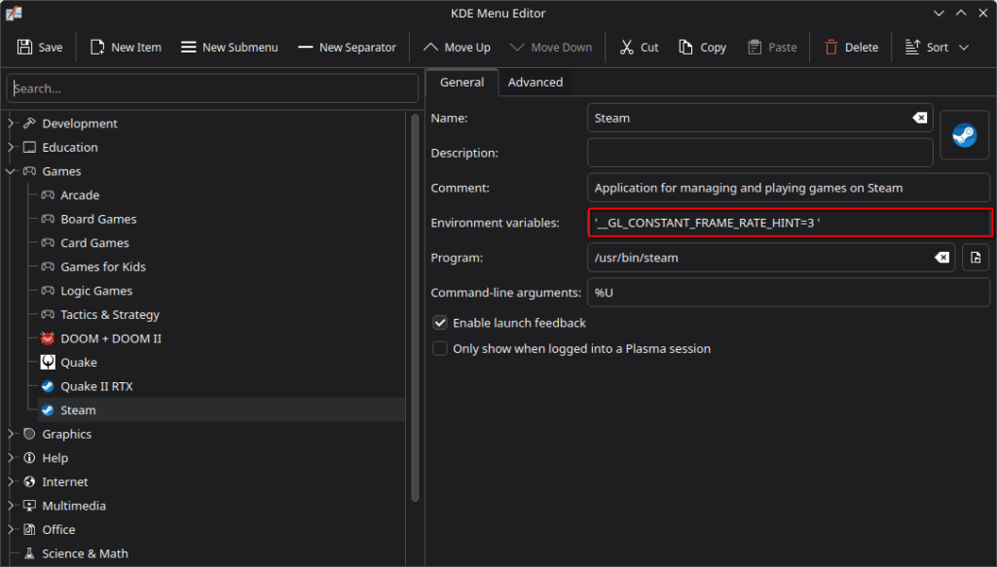The height and width of the screenshot is (567, 997).
Task: Click the Games gamepad icon
Action: point(29,171)
